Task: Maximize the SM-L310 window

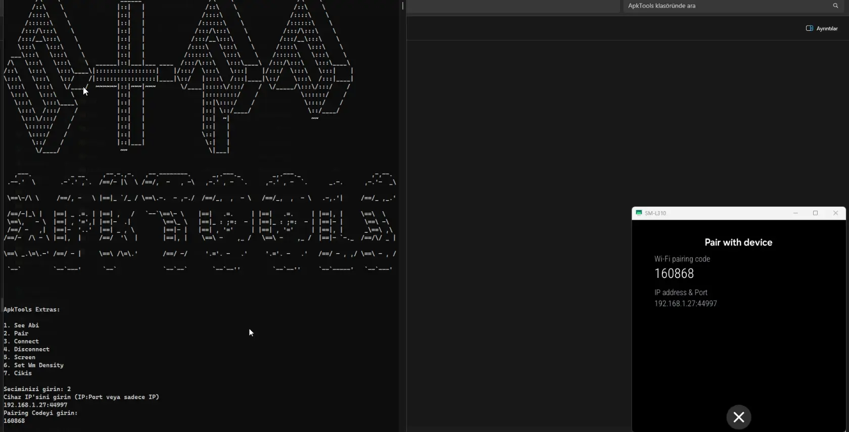Action: [815, 213]
